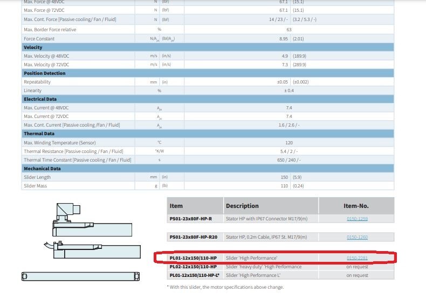This screenshot has width=426, height=299.
Task: Select the PL01-12x150/110-HP item cell
Action: 195,258
